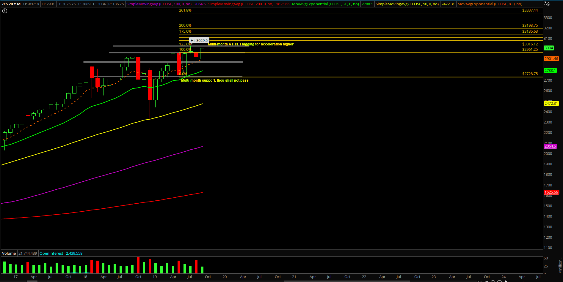Select the 175.0% Fibonacci level label
563x282 pixels.
(x=185, y=31)
